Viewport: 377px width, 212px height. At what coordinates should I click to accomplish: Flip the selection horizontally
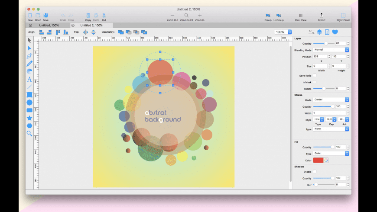click(x=85, y=32)
